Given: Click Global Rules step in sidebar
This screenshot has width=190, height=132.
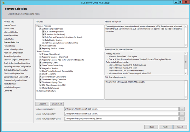Looking at the screenshot, I should tap(9, 29).
